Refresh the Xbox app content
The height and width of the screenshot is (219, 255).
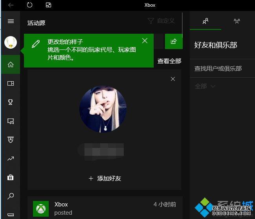tap(29, 5)
